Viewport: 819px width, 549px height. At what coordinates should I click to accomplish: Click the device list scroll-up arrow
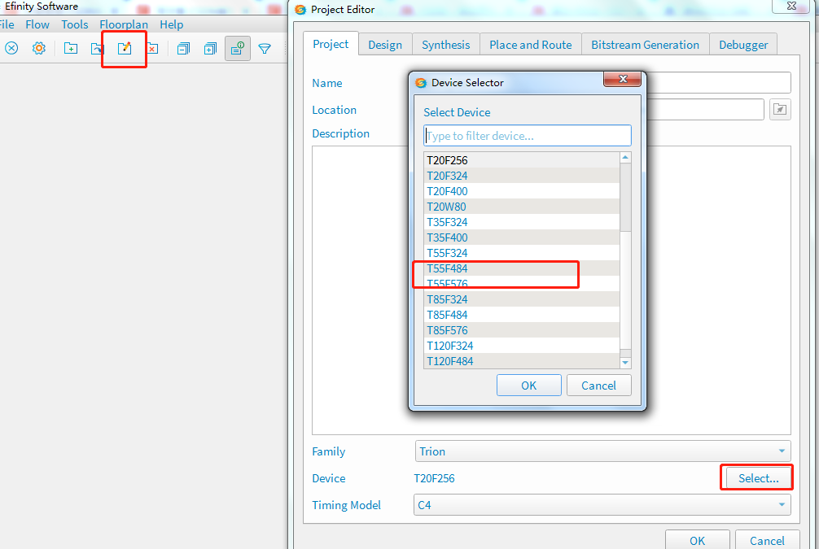click(625, 157)
